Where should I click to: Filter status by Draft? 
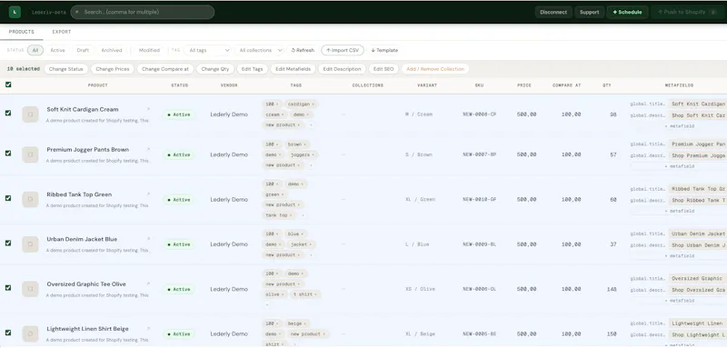tap(83, 50)
